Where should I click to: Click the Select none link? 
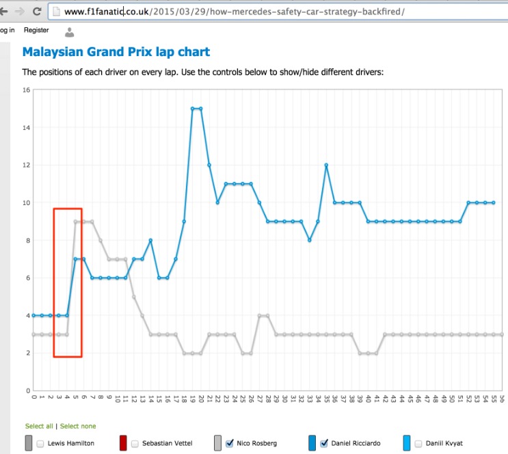(78, 426)
